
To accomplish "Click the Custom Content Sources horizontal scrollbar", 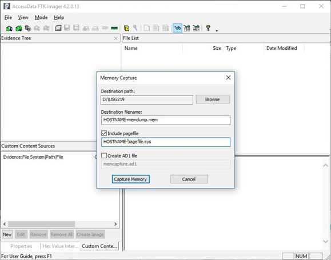I will [x=60, y=224].
